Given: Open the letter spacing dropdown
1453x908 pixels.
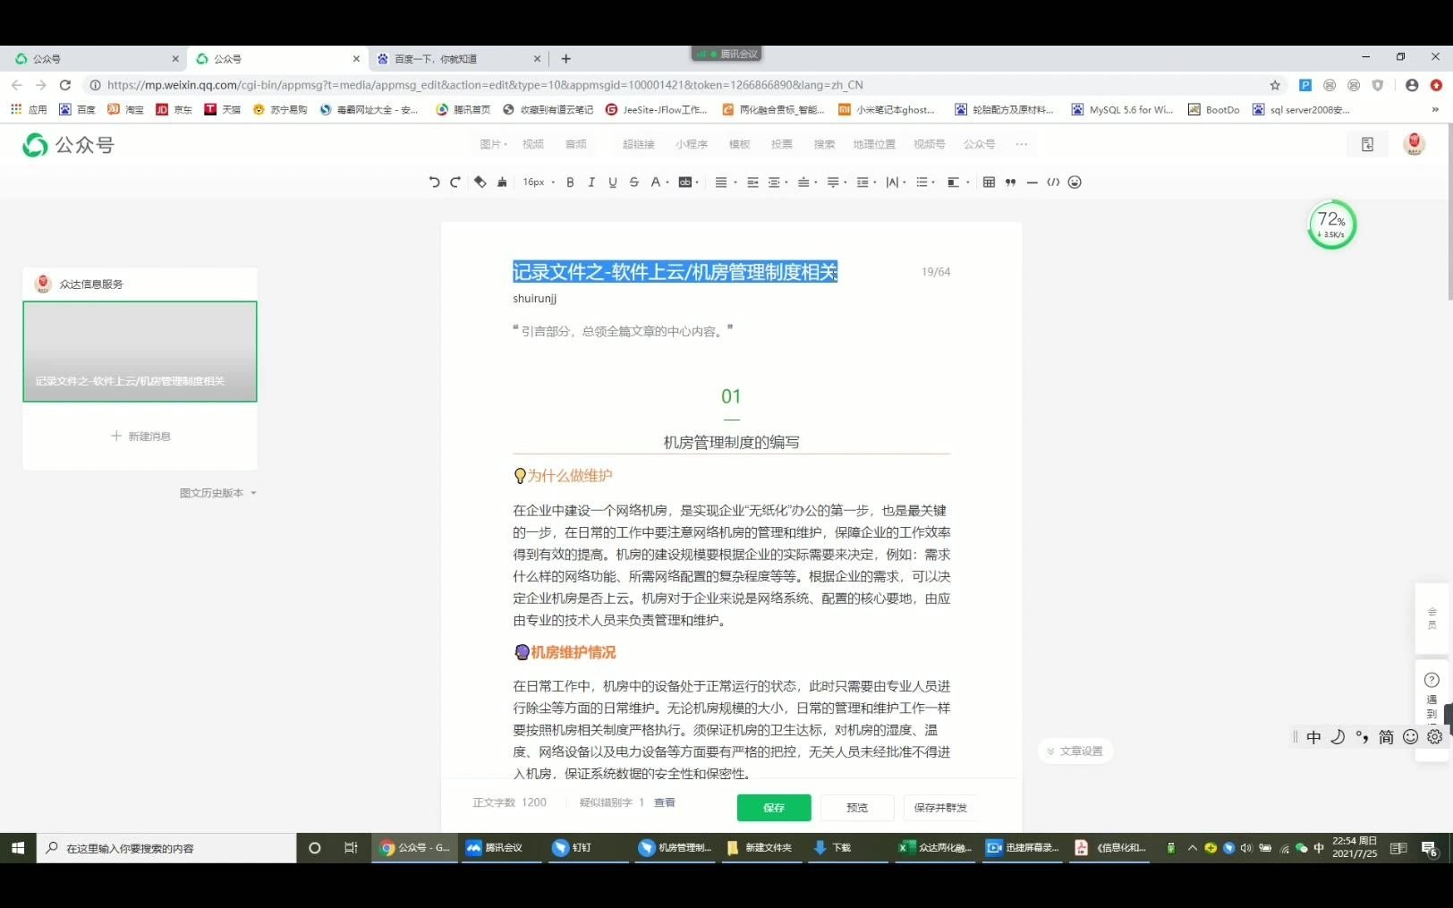Looking at the screenshot, I should 896,182.
